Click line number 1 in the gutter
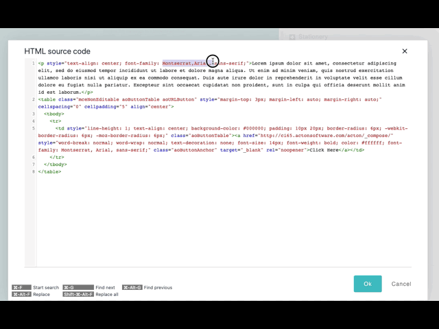The width and height of the screenshot is (439, 329). click(x=34, y=63)
